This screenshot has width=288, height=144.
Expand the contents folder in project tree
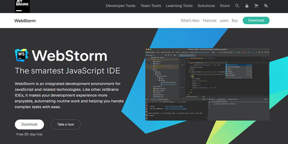pyautogui.click(x=152, y=62)
